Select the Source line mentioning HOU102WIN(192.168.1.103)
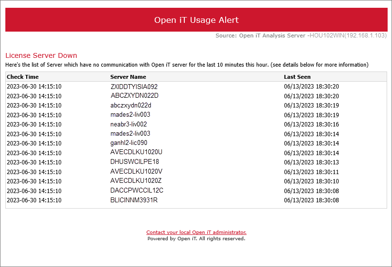 pos(301,36)
